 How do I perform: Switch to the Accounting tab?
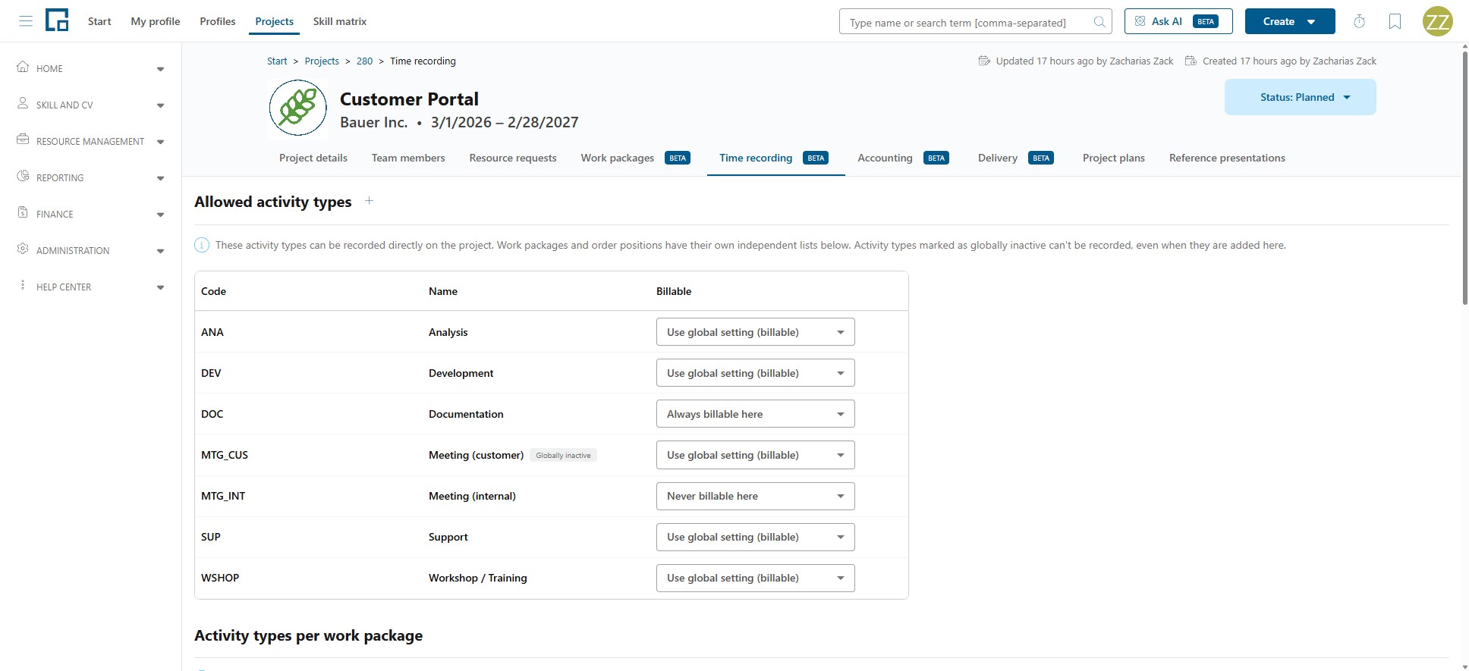903,158
